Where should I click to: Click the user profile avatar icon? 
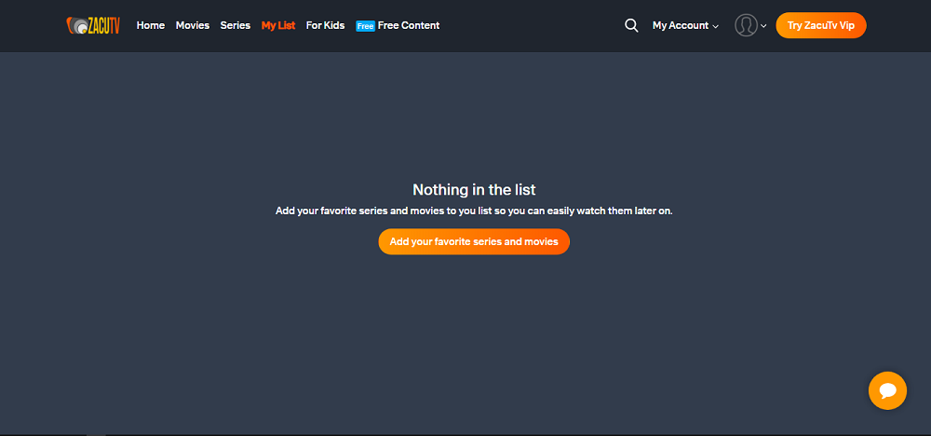coord(745,26)
